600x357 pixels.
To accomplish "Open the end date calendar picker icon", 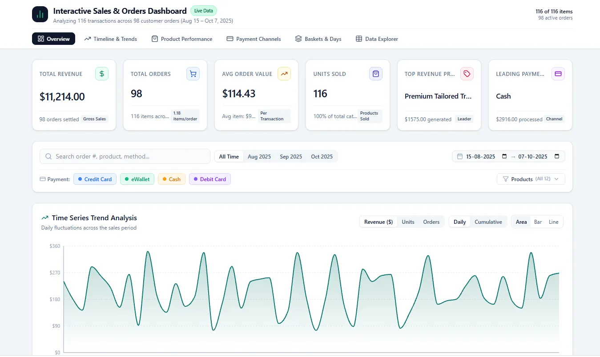I will [x=557, y=156].
